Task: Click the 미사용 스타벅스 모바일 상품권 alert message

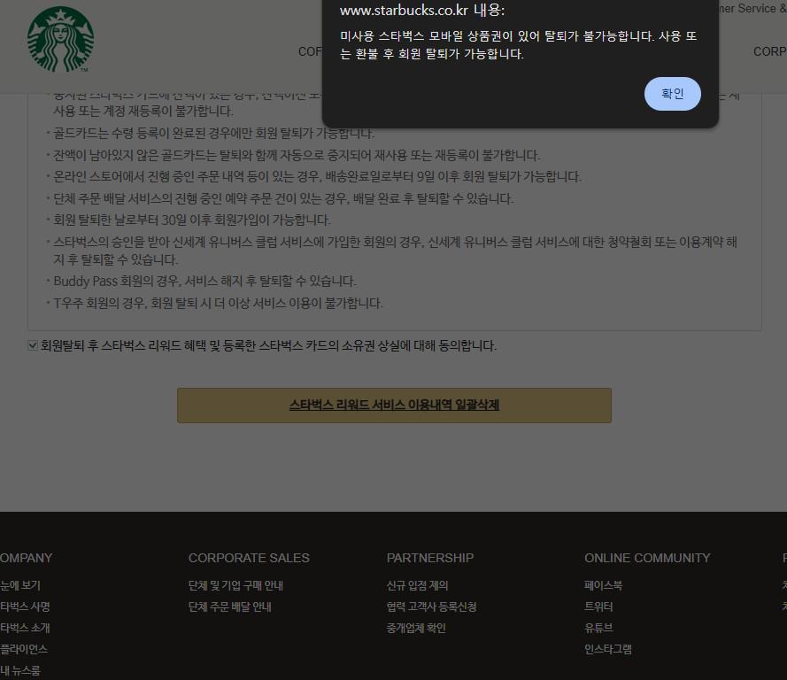Action: click(519, 44)
